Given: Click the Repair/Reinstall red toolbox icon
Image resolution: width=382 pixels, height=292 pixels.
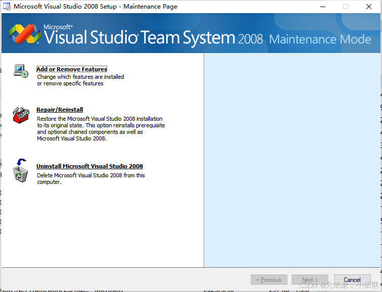Looking at the screenshot, I should pos(21,115).
